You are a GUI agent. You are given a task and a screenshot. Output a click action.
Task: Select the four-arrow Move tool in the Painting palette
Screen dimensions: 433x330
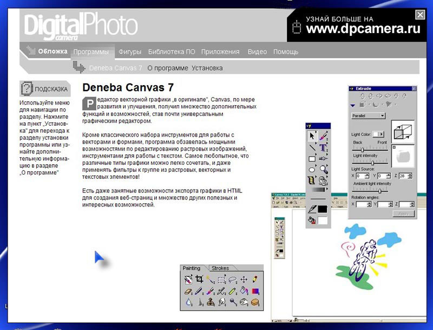coord(244,280)
